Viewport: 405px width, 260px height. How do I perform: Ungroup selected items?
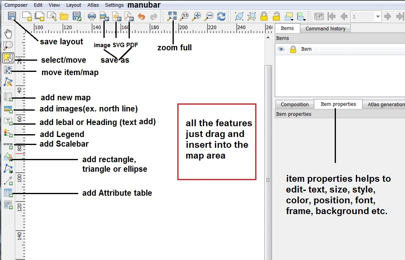(x=252, y=16)
